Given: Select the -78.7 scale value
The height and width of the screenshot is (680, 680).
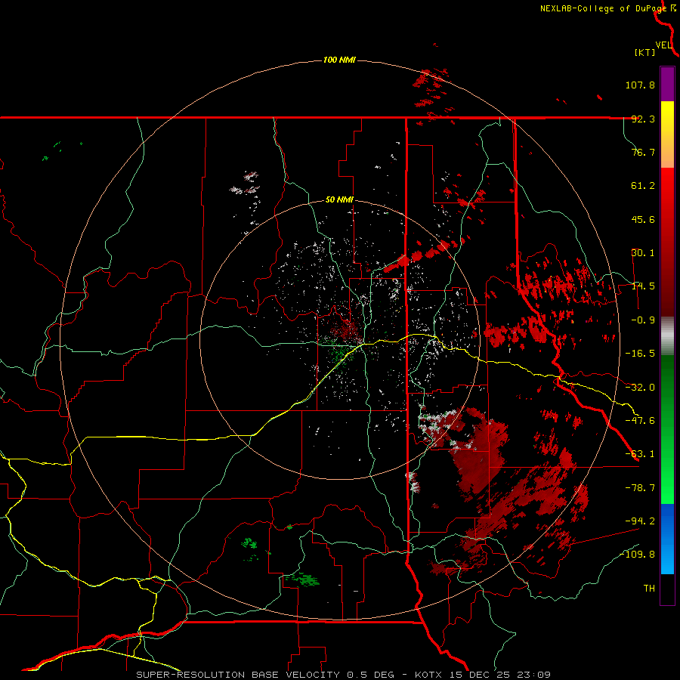Looking at the screenshot, I should pos(640,488).
